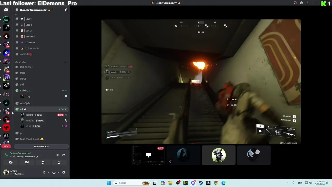
Task: Open File Explorer from the taskbar
Action: (x=170, y=183)
